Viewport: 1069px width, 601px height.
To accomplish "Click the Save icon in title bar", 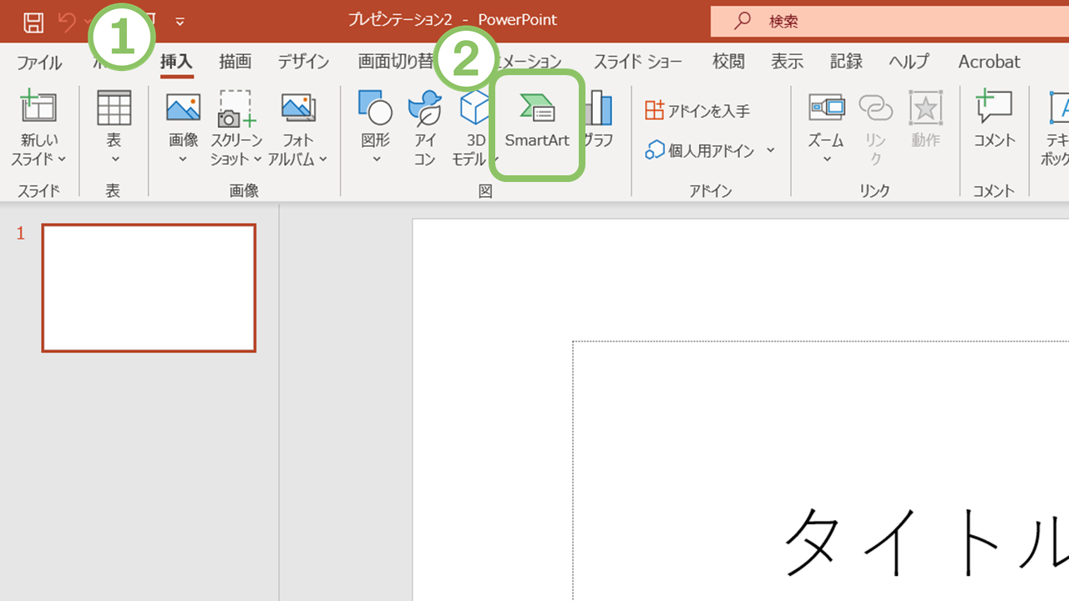I will coord(33,22).
